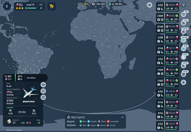Toggle landing planes filter 21/21
This screenshot has width=191, height=132.
pos(184,23)
